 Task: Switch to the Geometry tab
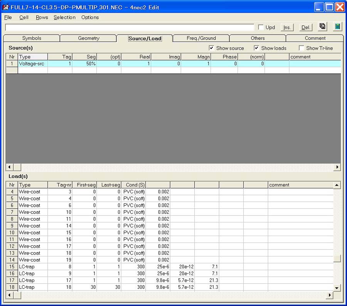(x=89, y=38)
